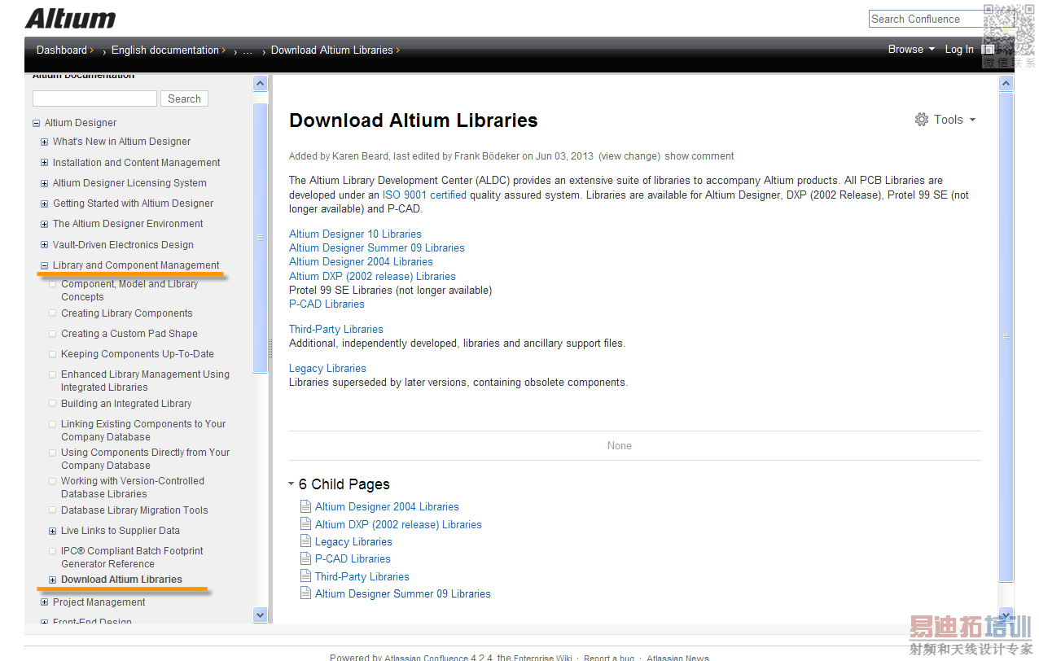
Task: Open Creating a Custom Pad Shape
Action: (x=129, y=334)
